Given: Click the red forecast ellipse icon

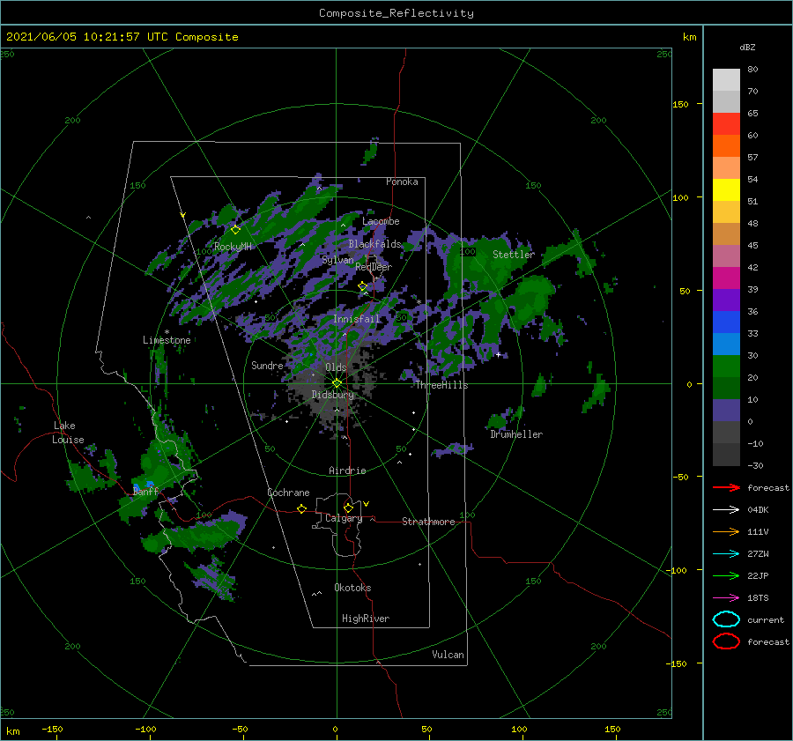Looking at the screenshot, I should (x=726, y=641).
